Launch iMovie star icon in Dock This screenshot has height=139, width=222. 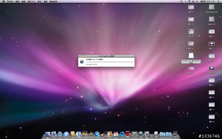[x=91, y=134]
